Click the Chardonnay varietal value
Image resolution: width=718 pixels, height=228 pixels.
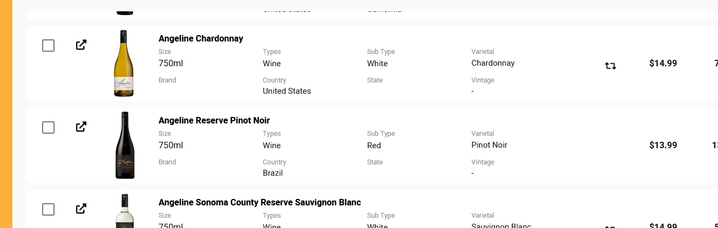(493, 63)
